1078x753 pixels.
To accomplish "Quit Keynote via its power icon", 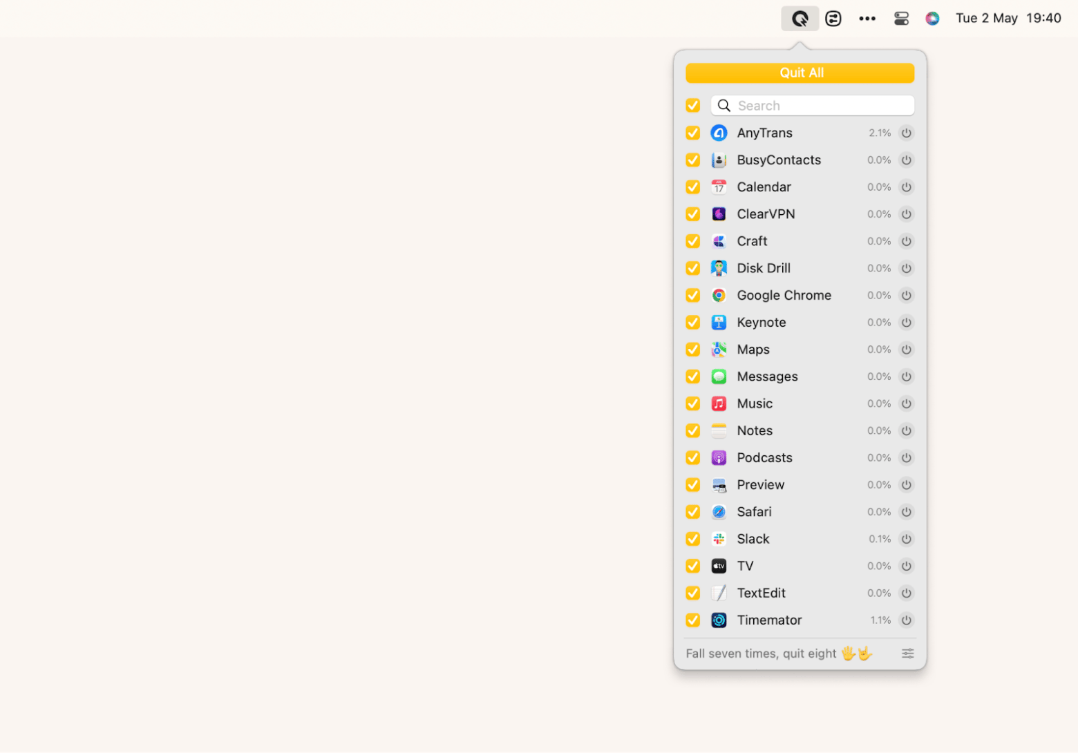I will [906, 323].
